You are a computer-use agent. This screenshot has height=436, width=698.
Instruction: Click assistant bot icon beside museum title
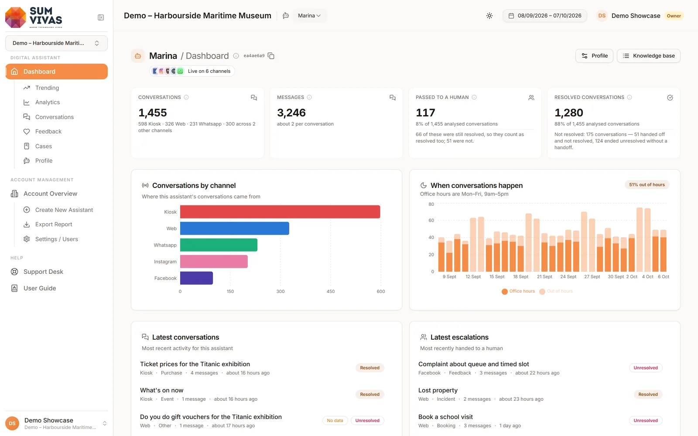[286, 16]
